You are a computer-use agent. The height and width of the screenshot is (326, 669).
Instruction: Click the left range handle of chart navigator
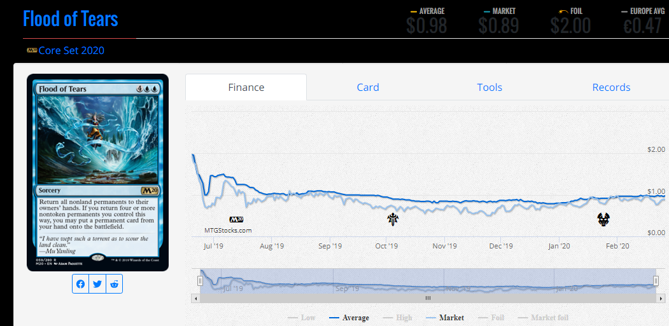[200, 280]
